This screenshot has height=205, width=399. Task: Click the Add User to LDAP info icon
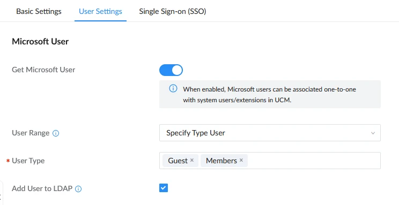click(x=78, y=189)
